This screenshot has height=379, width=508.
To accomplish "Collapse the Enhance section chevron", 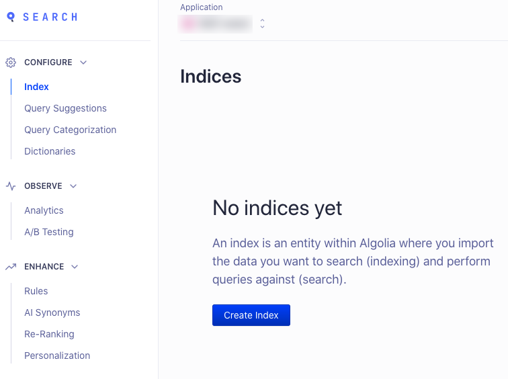I will click(75, 267).
